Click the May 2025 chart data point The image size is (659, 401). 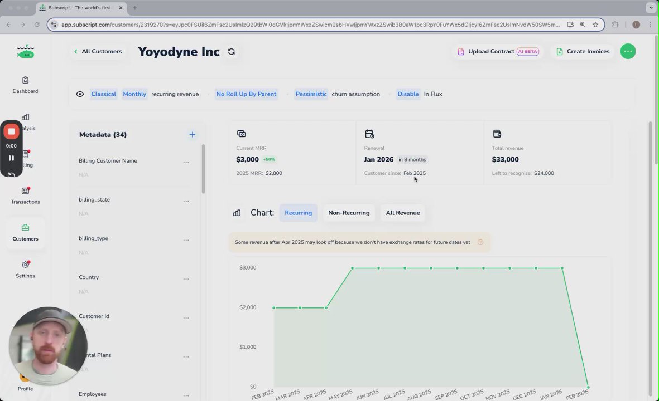click(x=352, y=268)
